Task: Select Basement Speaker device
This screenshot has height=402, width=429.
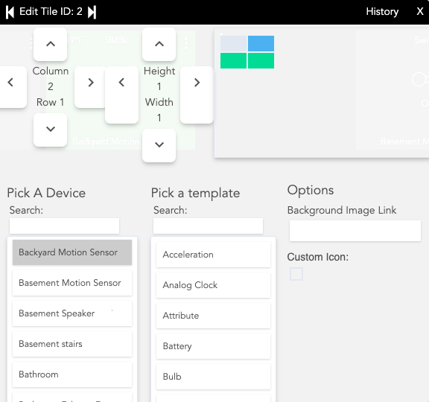Action: pos(72,313)
